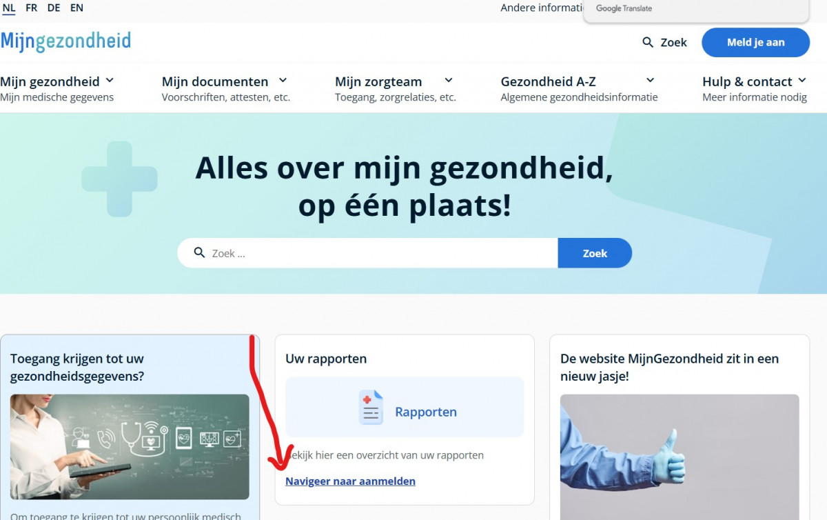Click the Google Translate popup bar
The image size is (827, 520).
point(696,10)
